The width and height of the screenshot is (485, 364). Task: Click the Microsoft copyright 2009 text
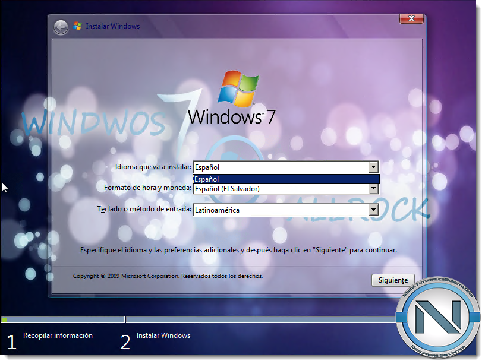click(168, 276)
